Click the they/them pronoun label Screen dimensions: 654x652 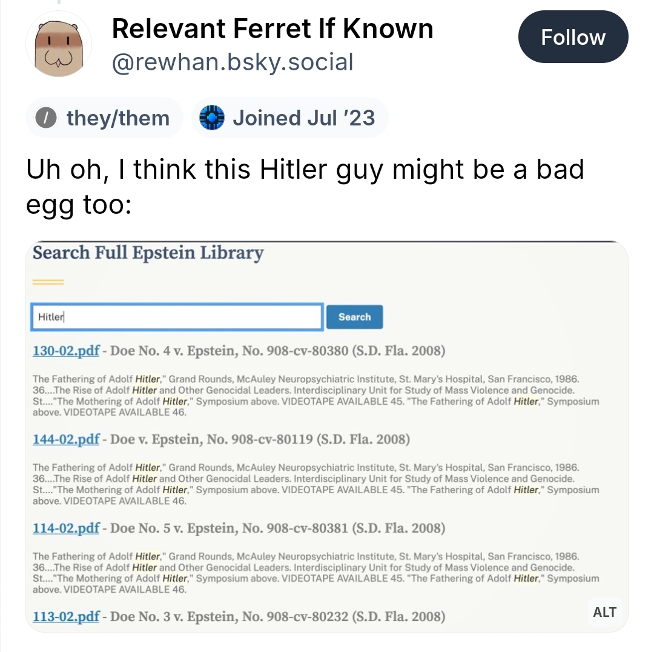point(117,118)
